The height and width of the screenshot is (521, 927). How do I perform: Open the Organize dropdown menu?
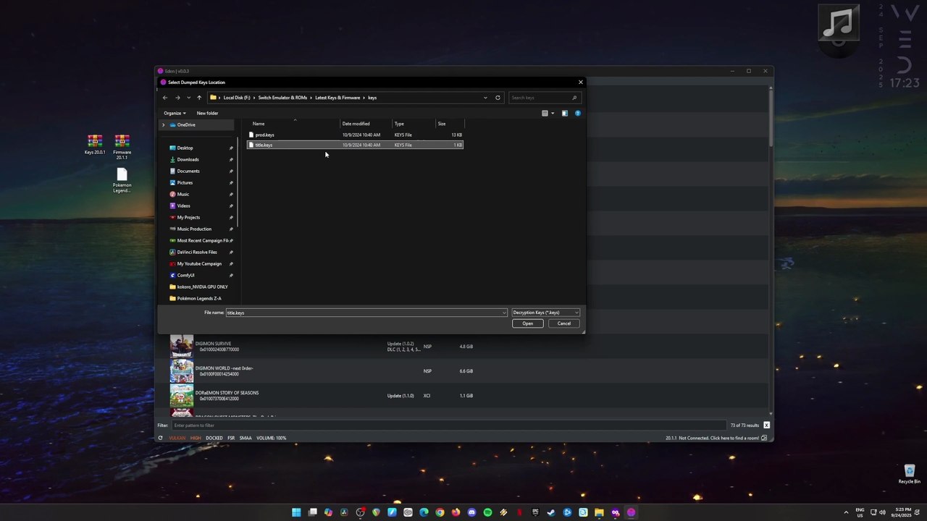(x=175, y=114)
